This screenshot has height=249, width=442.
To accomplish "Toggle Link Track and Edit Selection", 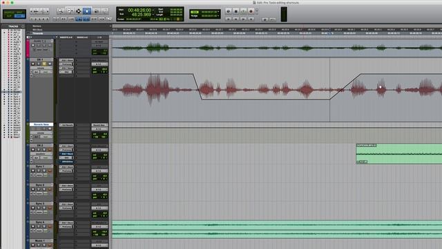I will point(94,19).
